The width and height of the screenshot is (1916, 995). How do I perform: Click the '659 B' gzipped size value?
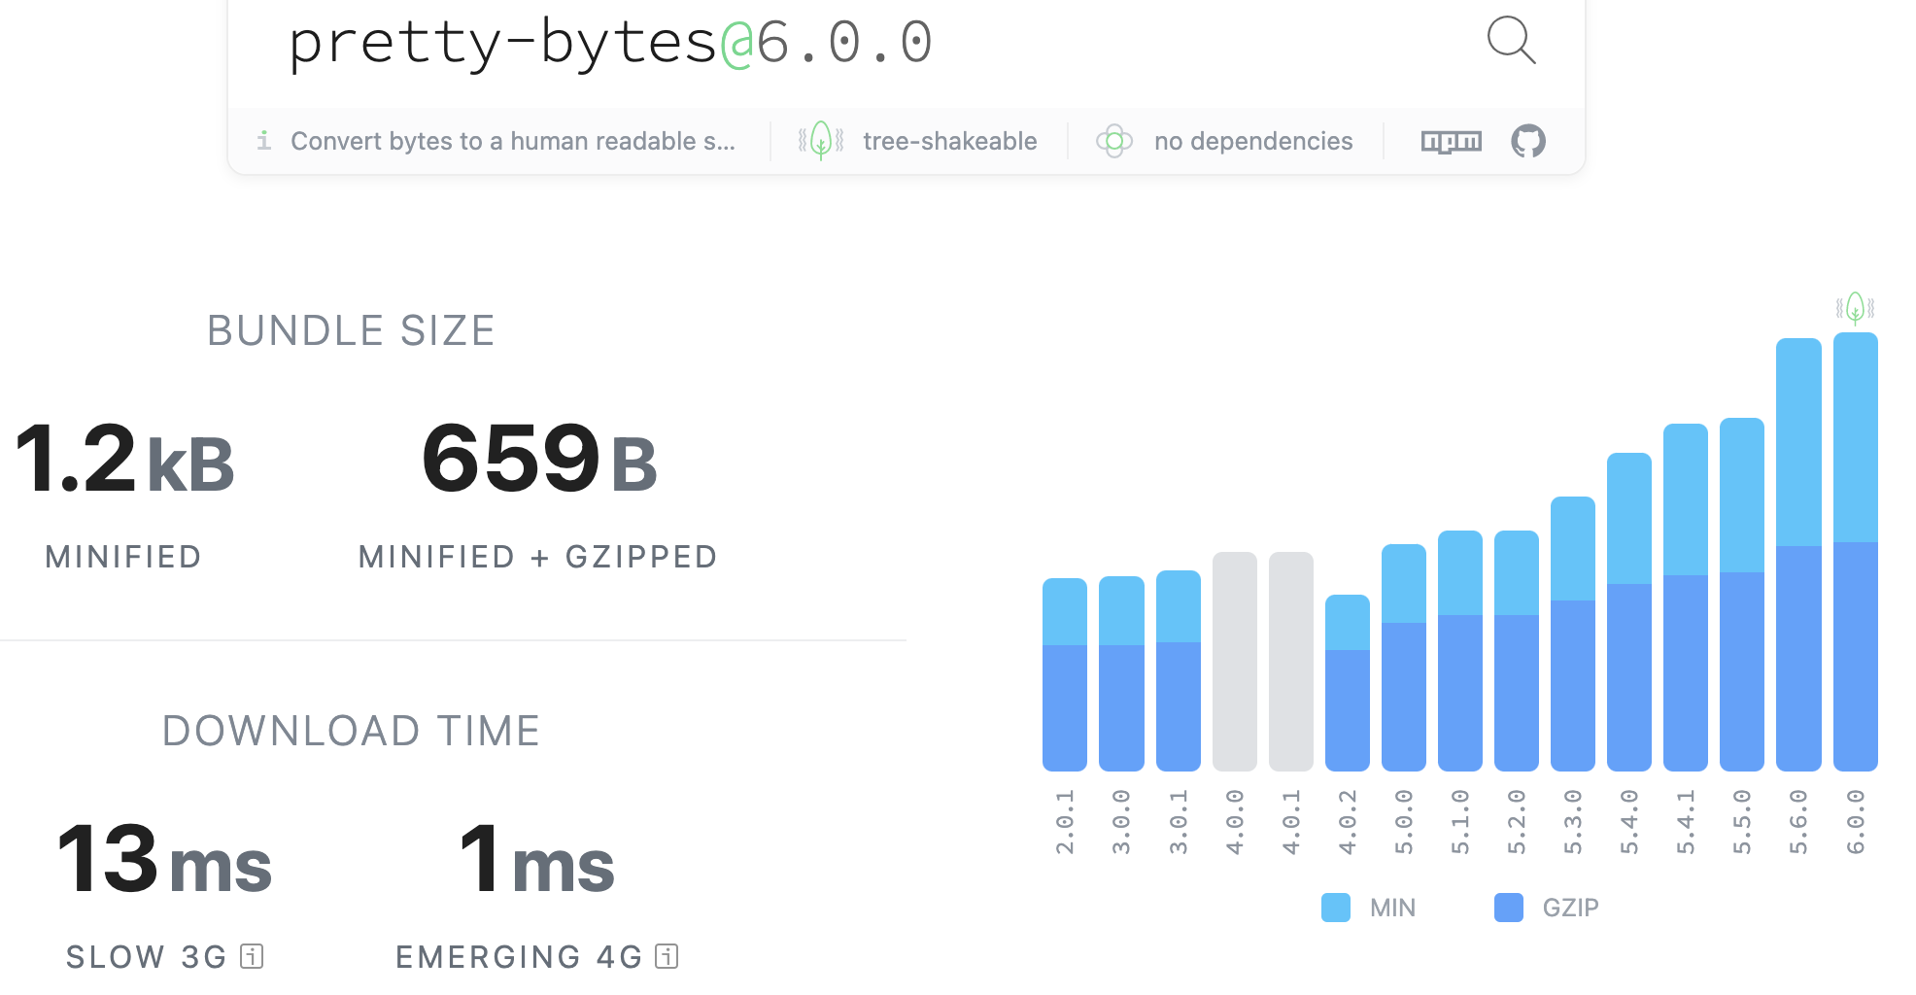pos(539,458)
